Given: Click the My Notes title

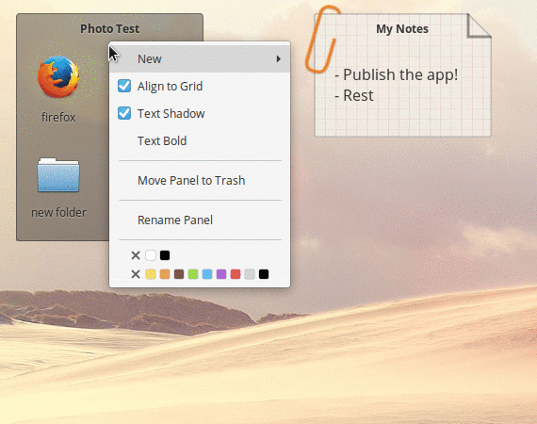Looking at the screenshot, I should [402, 29].
